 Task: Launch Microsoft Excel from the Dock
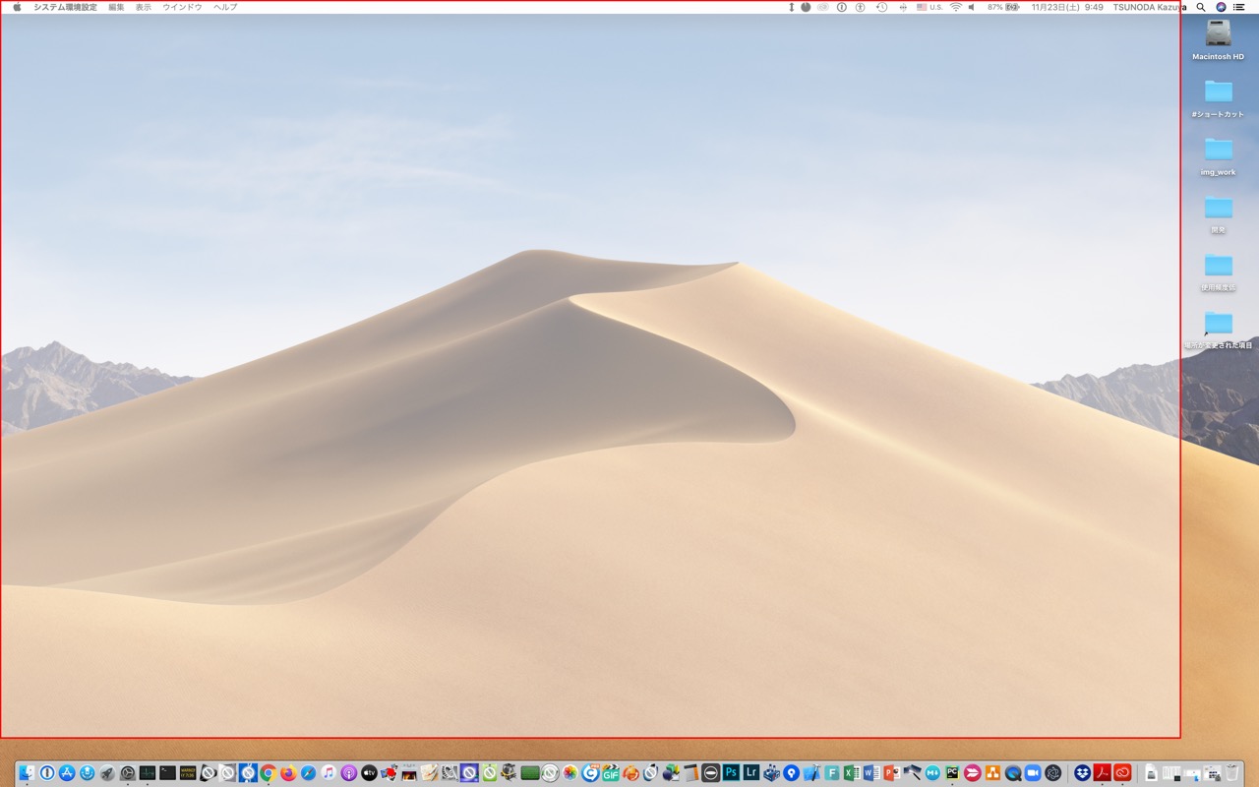pos(852,773)
